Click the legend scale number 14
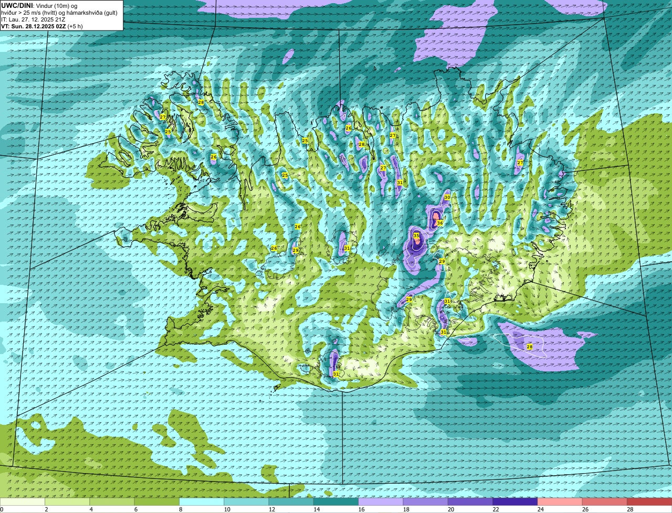This screenshot has width=672, height=513. tap(317, 509)
